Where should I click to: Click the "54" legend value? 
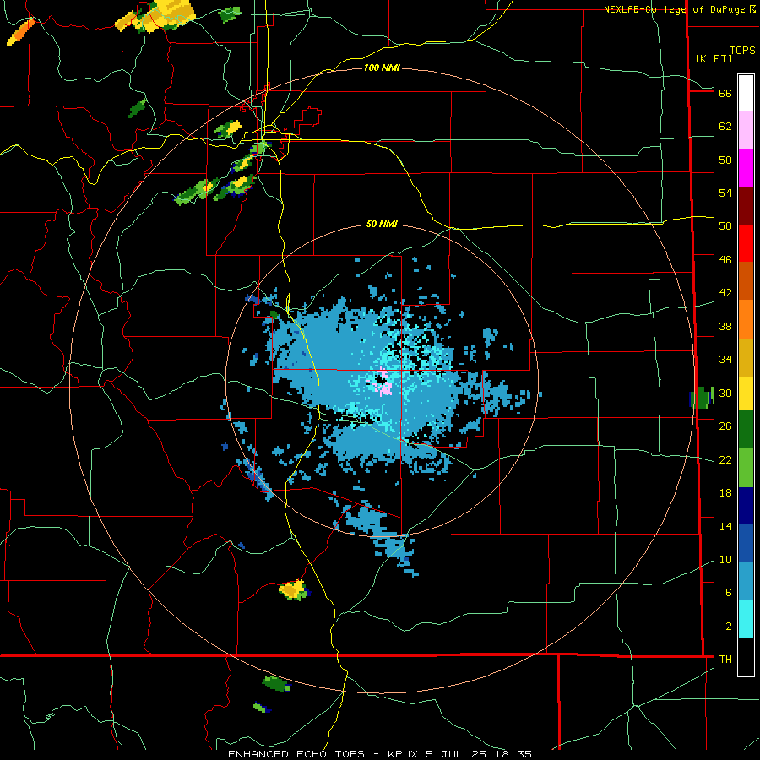point(725,193)
